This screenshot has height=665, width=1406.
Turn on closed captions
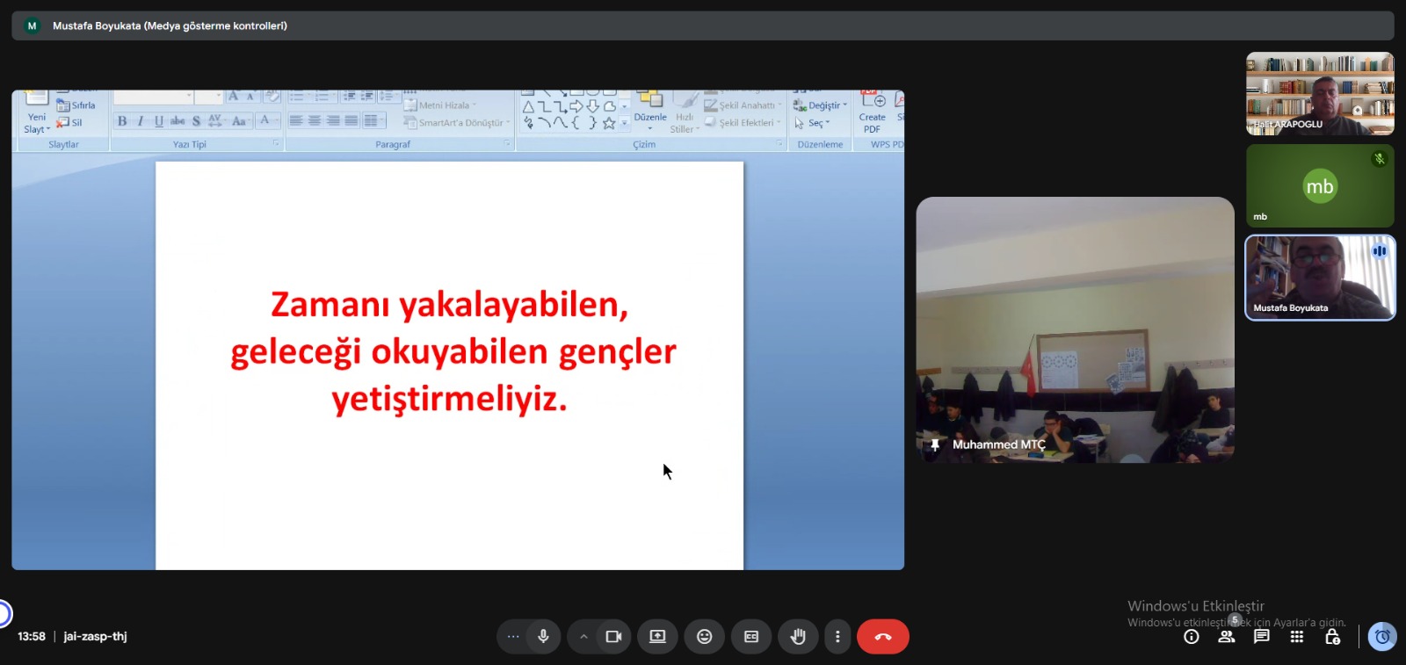(x=751, y=637)
